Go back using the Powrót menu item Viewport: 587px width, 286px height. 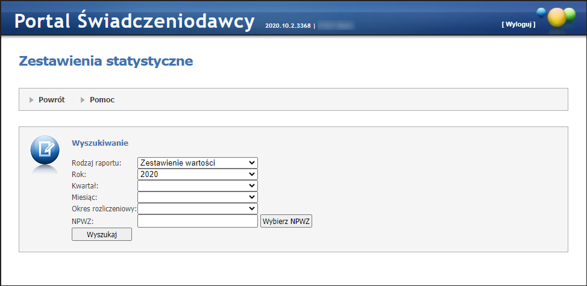pyautogui.click(x=51, y=100)
